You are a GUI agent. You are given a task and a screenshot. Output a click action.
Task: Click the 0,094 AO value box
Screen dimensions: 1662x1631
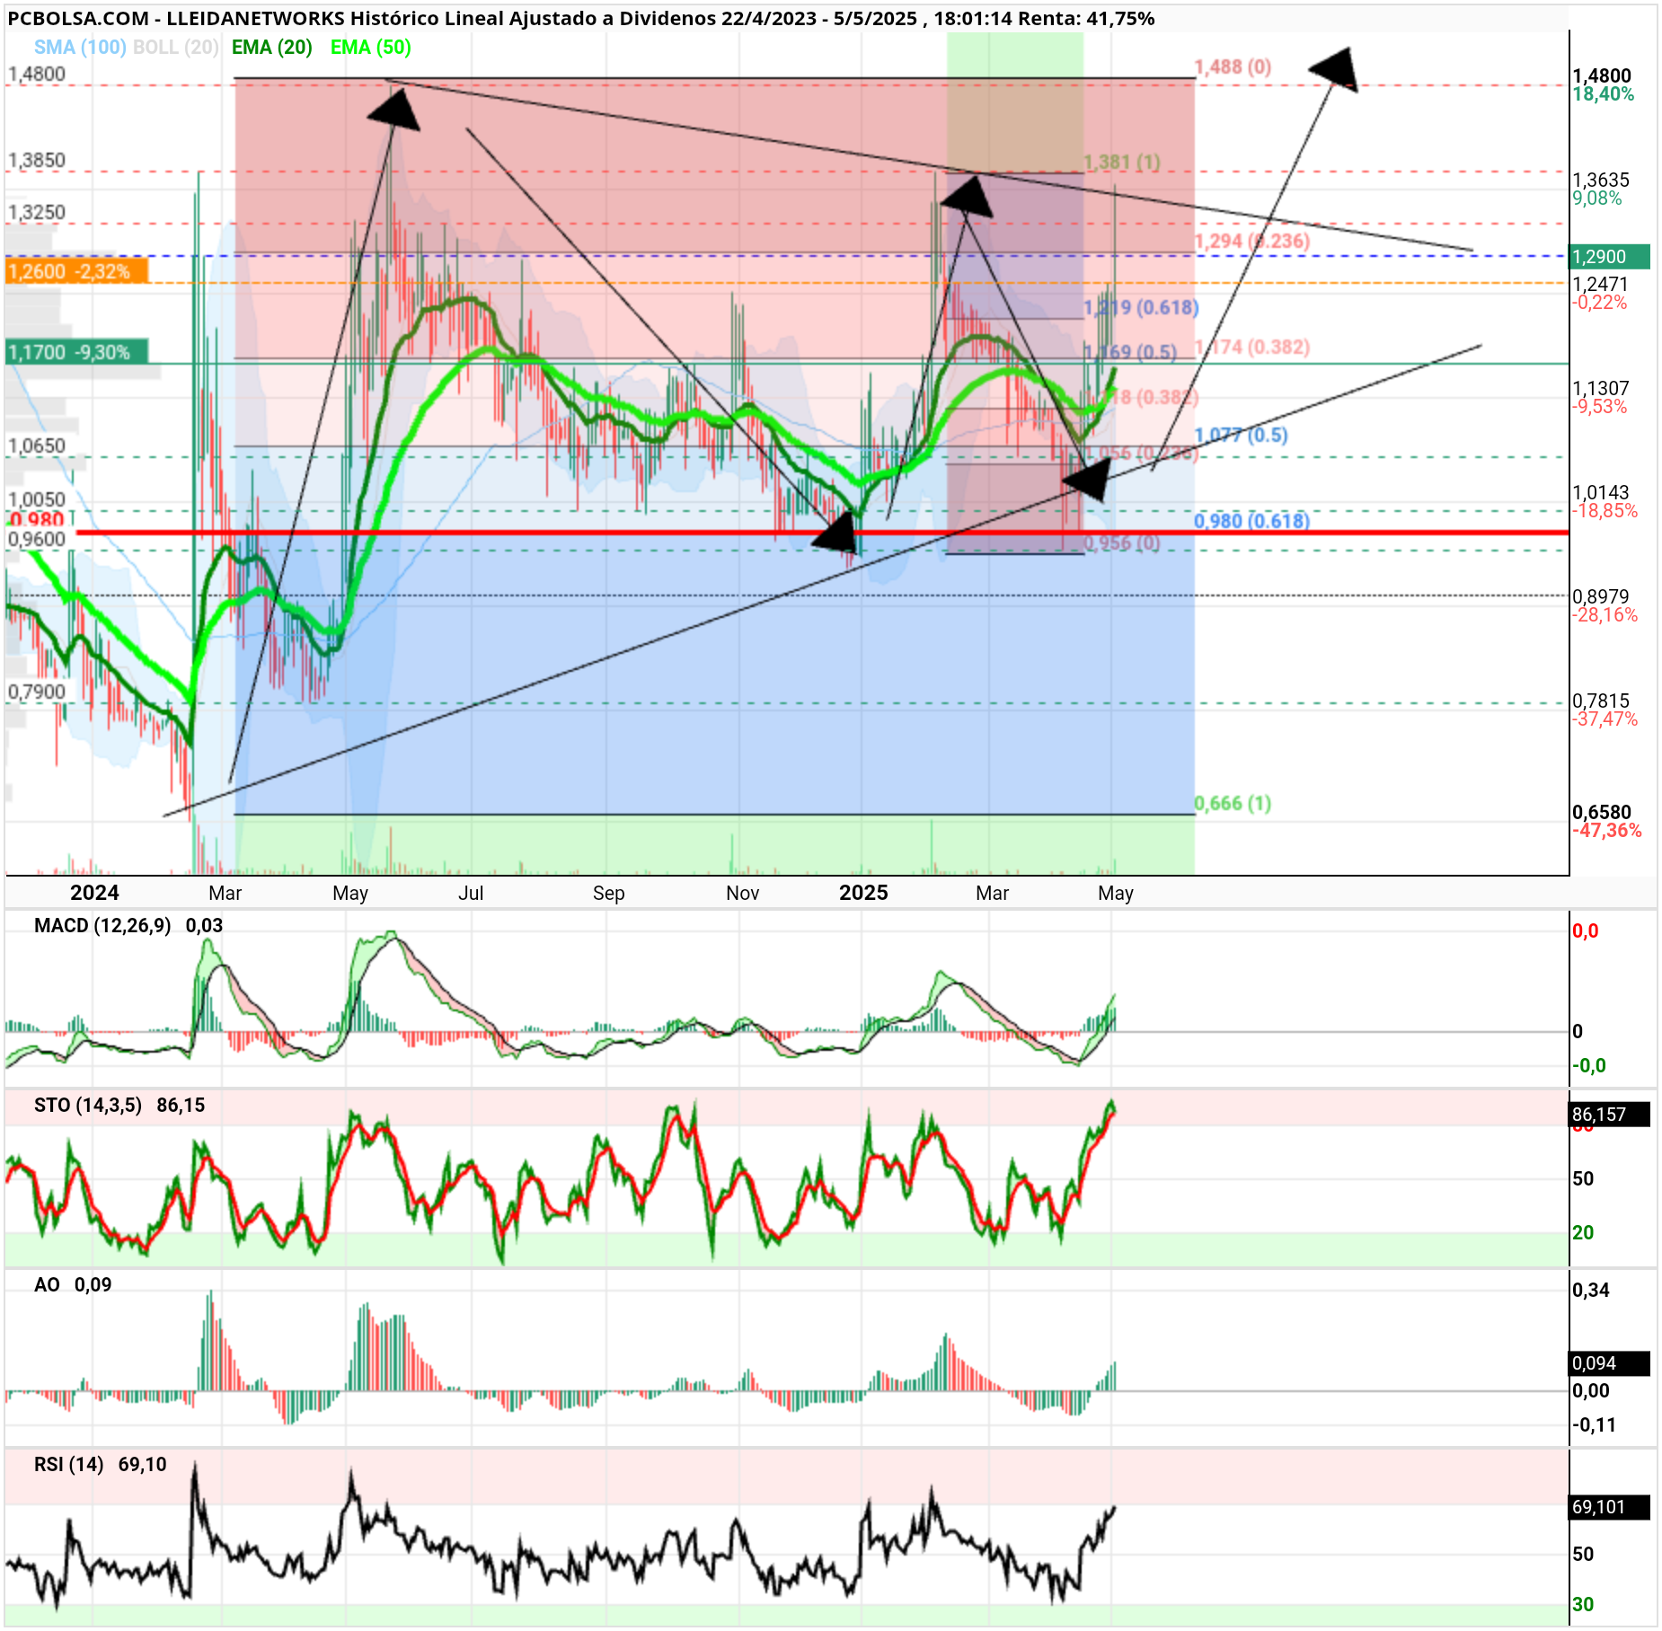pos(1609,1363)
